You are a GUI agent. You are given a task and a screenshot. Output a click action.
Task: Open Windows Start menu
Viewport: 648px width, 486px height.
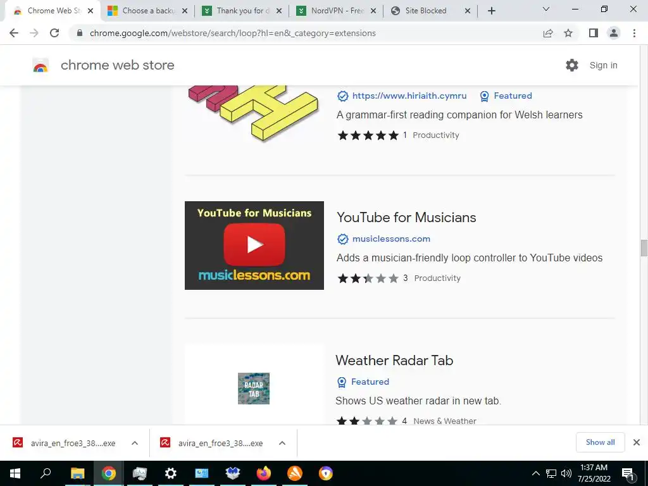click(15, 473)
